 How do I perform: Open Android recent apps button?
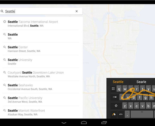[x=104, y=123]
